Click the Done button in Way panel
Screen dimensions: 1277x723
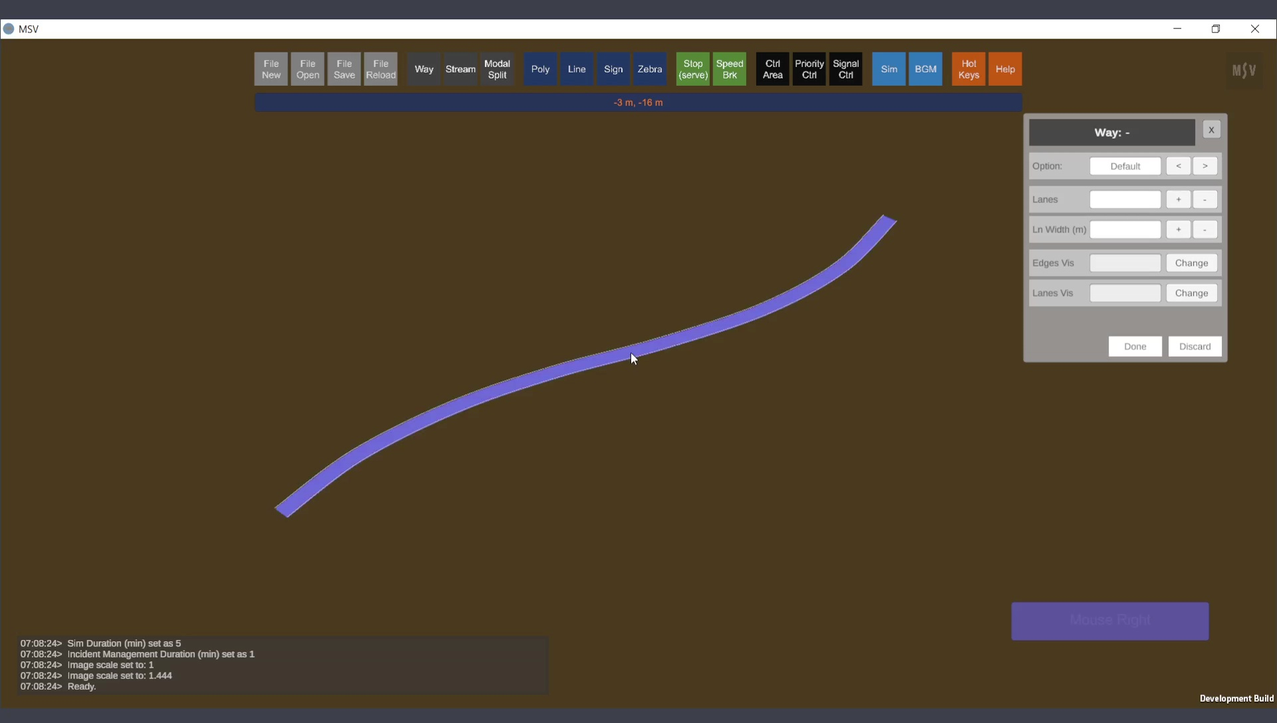(x=1135, y=346)
